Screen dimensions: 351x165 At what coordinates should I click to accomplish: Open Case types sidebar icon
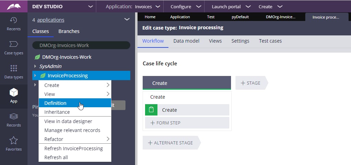click(14, 44)
